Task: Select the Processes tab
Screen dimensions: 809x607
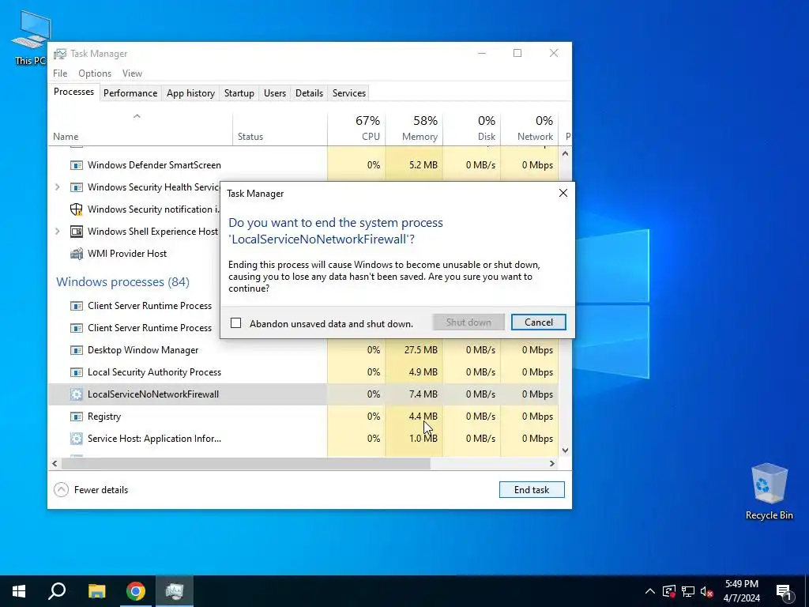Action: pos(73,92)
